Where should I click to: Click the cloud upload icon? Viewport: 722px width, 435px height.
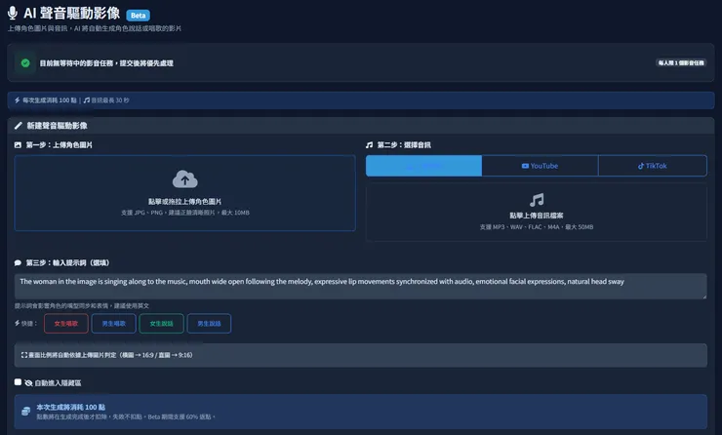[x=185, y=179]
